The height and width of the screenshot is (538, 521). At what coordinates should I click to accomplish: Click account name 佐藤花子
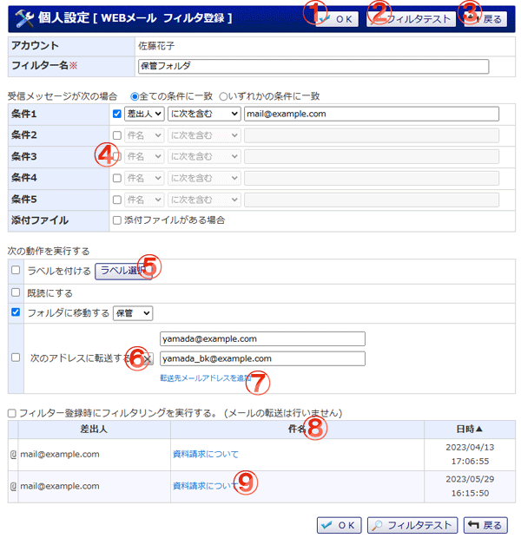(x=156, y=46)
